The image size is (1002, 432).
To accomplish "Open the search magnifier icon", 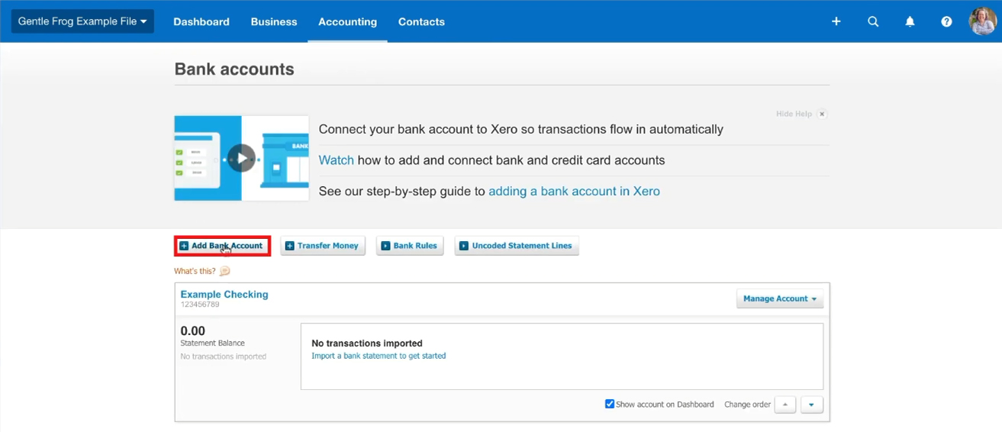I will 873,21.
